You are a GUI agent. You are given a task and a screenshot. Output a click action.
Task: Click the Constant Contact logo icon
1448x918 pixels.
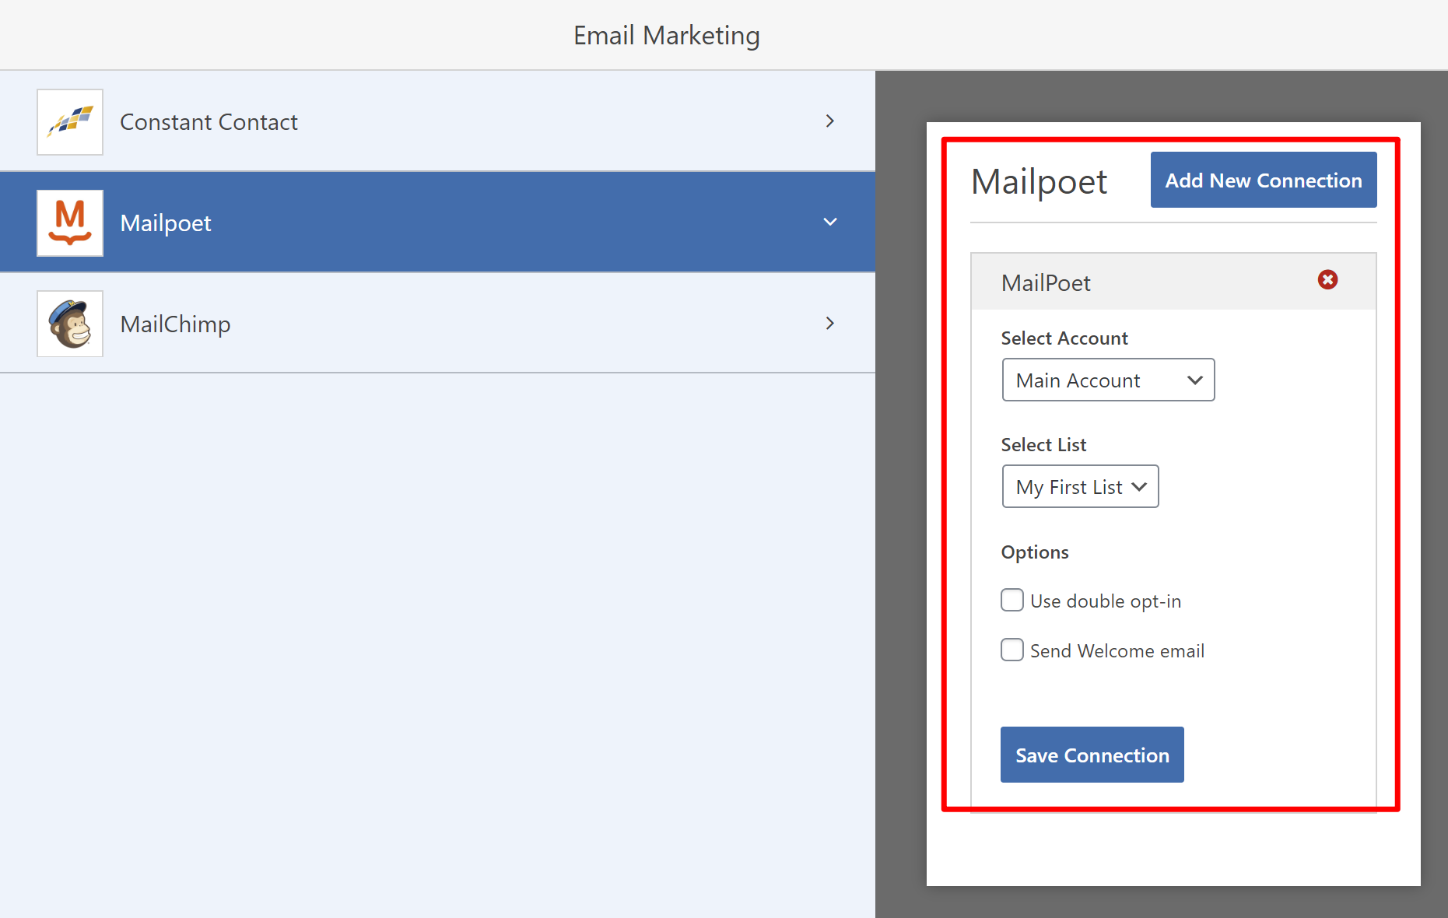69,121
